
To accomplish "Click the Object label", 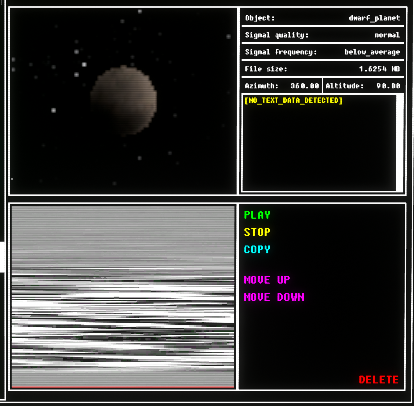I will [x=260, y=18].
